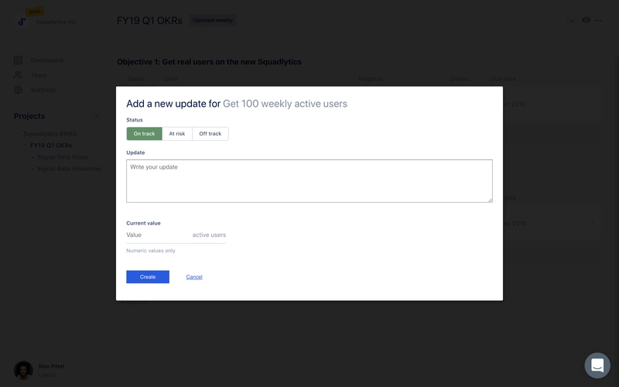
Task: Click the Settings gear icon
Action: click(18, 90)
